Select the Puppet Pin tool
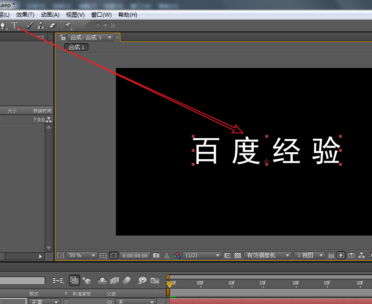This screenshot has width=372, height=304. pyautogui.click(x=68, y=25)
